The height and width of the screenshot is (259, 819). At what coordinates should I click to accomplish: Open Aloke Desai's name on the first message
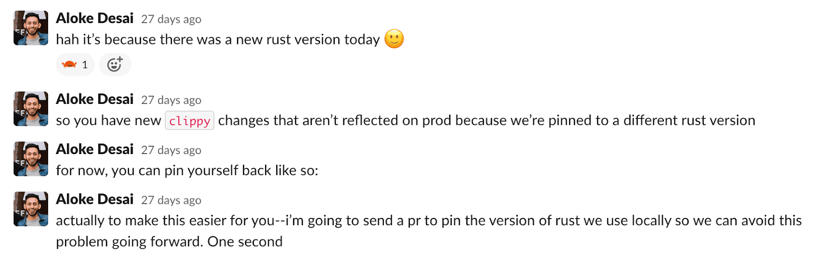click(95, 18)
